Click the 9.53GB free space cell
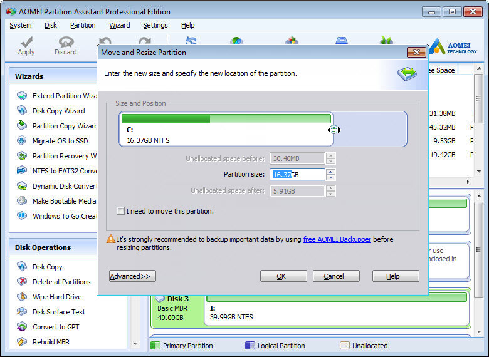 click(444, 141)
